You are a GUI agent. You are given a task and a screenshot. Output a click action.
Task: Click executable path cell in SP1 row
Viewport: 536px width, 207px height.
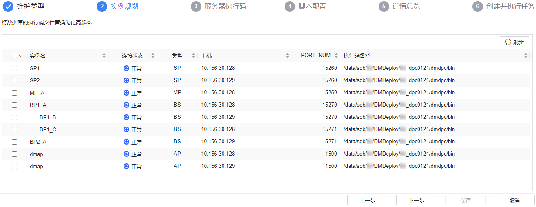399,68
